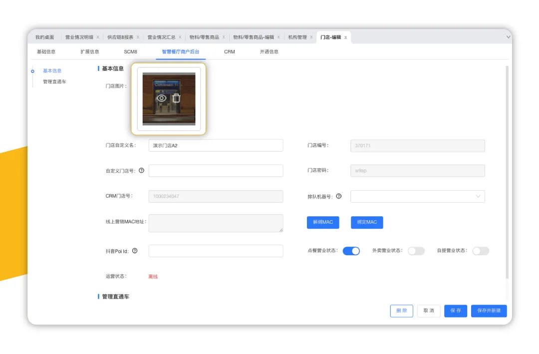Open 扩展信息 sub-tab
This screenshot has height=354, width=539.
90,51
